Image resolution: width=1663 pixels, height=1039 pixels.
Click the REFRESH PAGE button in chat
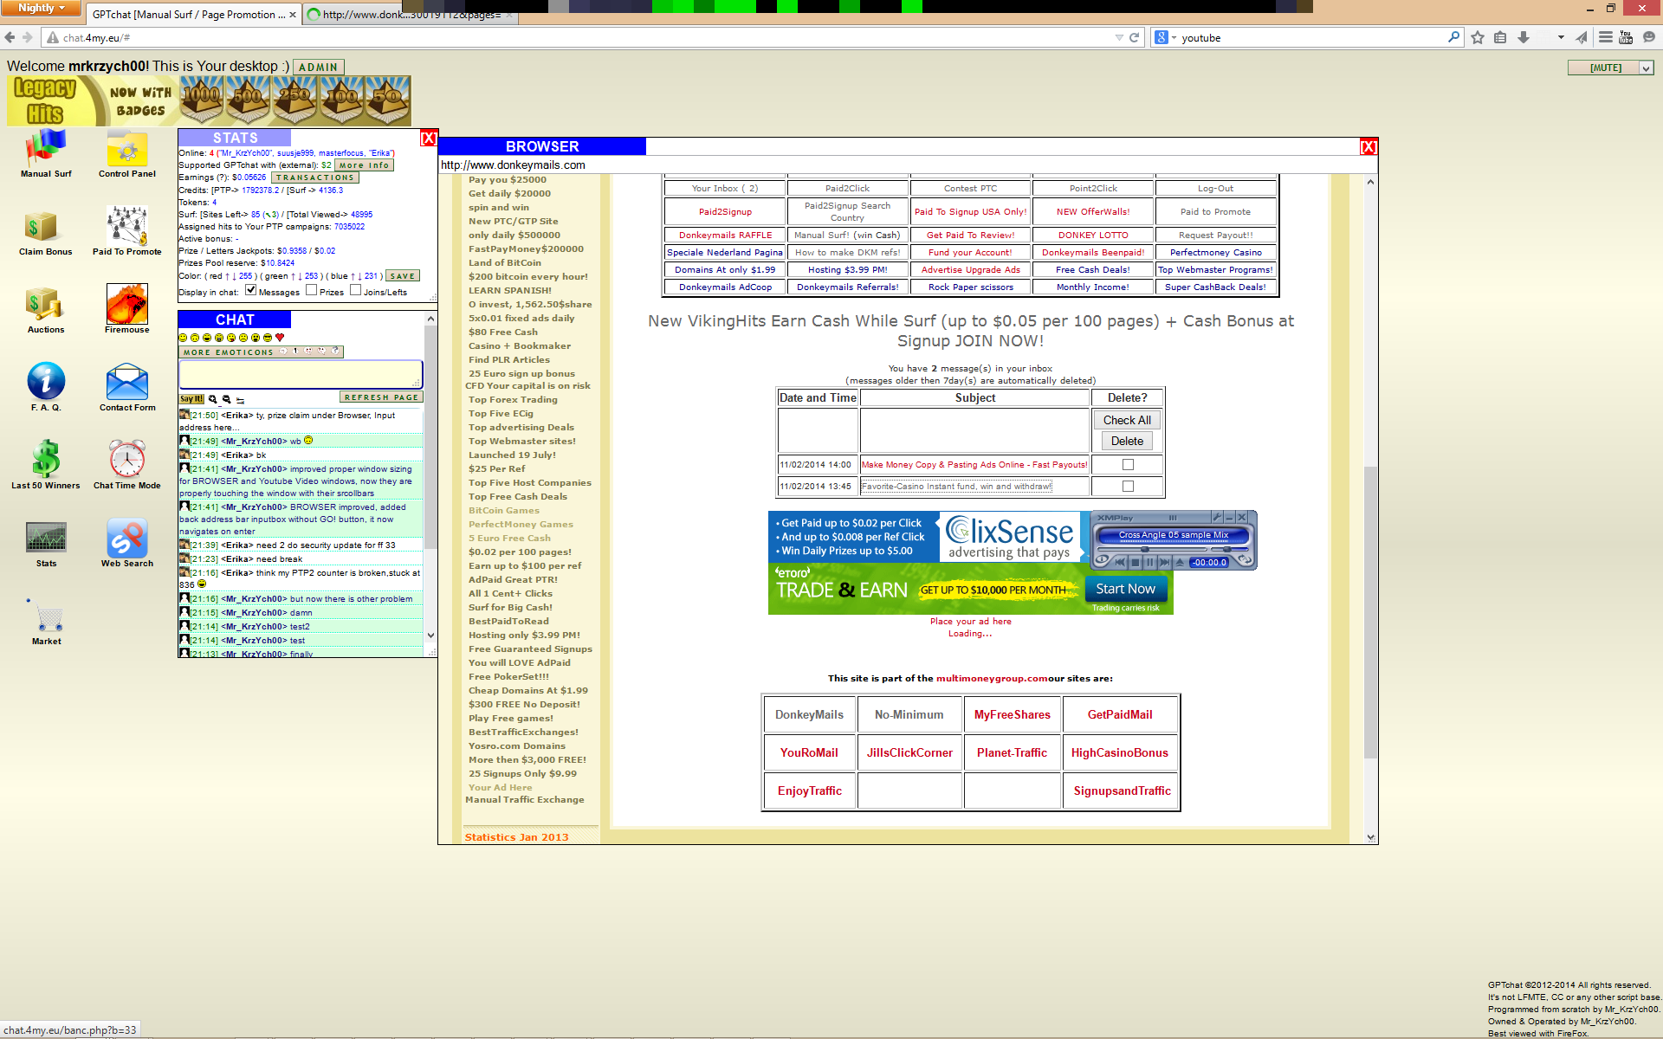(380, 397)
